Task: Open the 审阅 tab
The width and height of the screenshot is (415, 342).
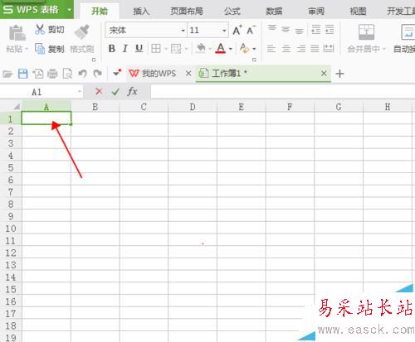Action: [316, 12]
